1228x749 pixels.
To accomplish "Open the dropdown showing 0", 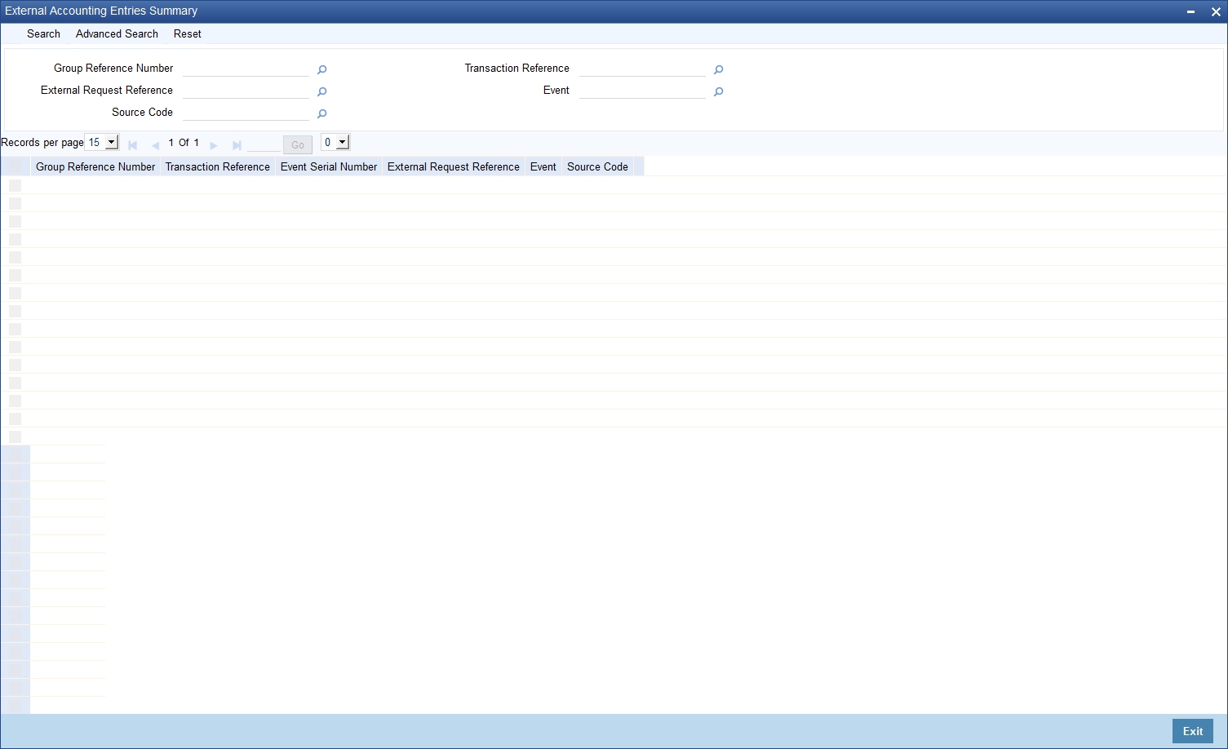I will coord(335,142).
